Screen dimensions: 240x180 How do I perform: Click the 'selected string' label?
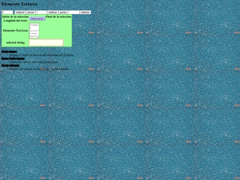click(x=15, y=43)
